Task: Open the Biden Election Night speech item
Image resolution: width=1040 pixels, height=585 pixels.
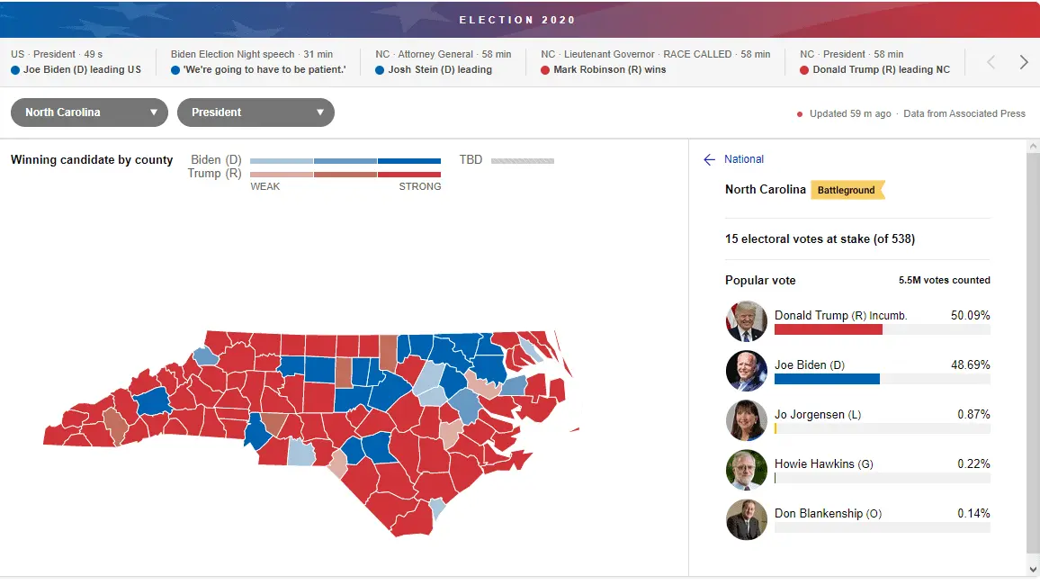Action: click(259, 62)
